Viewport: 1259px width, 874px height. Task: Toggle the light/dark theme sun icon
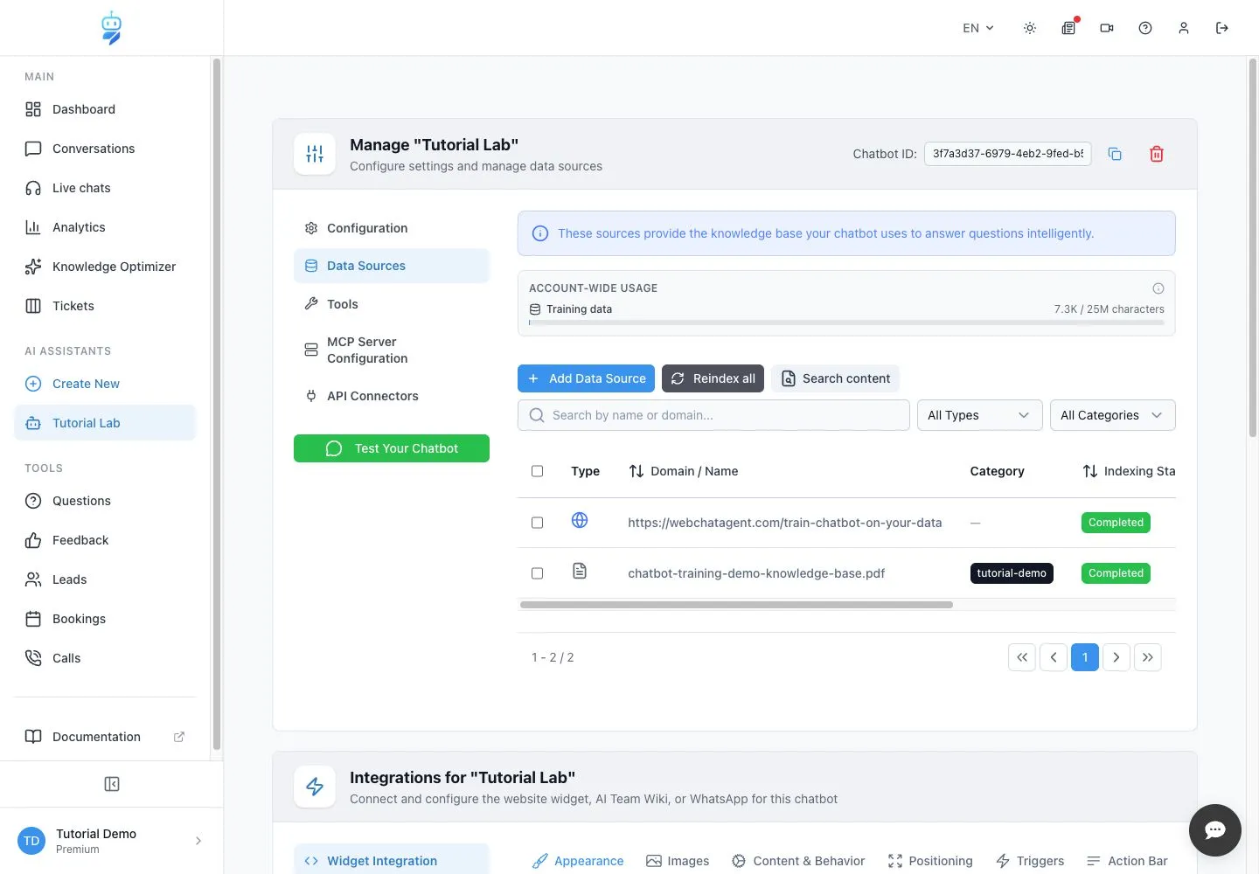[1030, 28]
